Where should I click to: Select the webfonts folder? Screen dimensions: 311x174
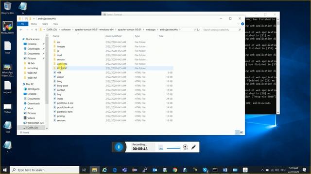pos(62,64)
